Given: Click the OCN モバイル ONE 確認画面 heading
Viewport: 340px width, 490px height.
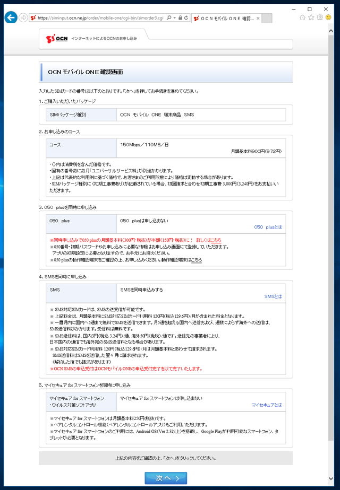Looking at the screenshot, I should [x=85, y=72].
